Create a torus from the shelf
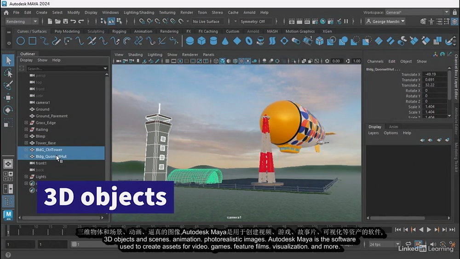Screen dimensions: 460x259 [x=249, y=41]
